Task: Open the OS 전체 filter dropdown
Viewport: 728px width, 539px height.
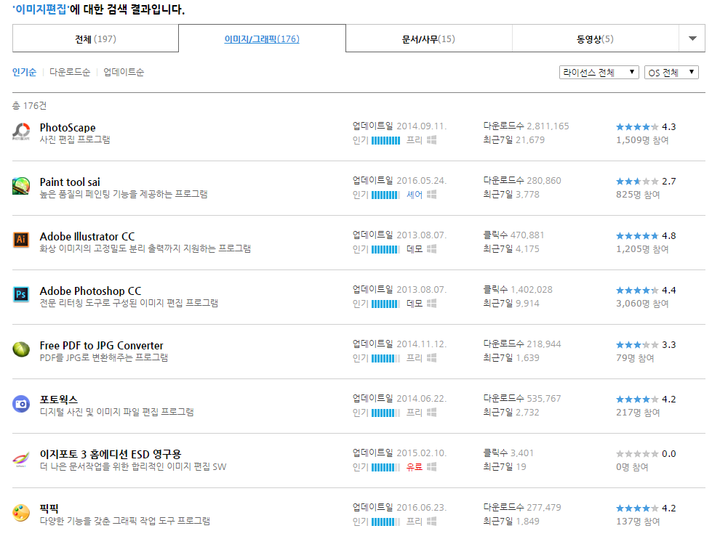Action: click(671, 73)
